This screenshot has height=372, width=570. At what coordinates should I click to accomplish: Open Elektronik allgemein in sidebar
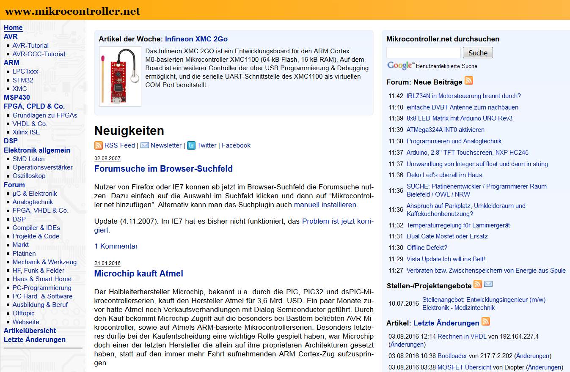click(37, 150)
